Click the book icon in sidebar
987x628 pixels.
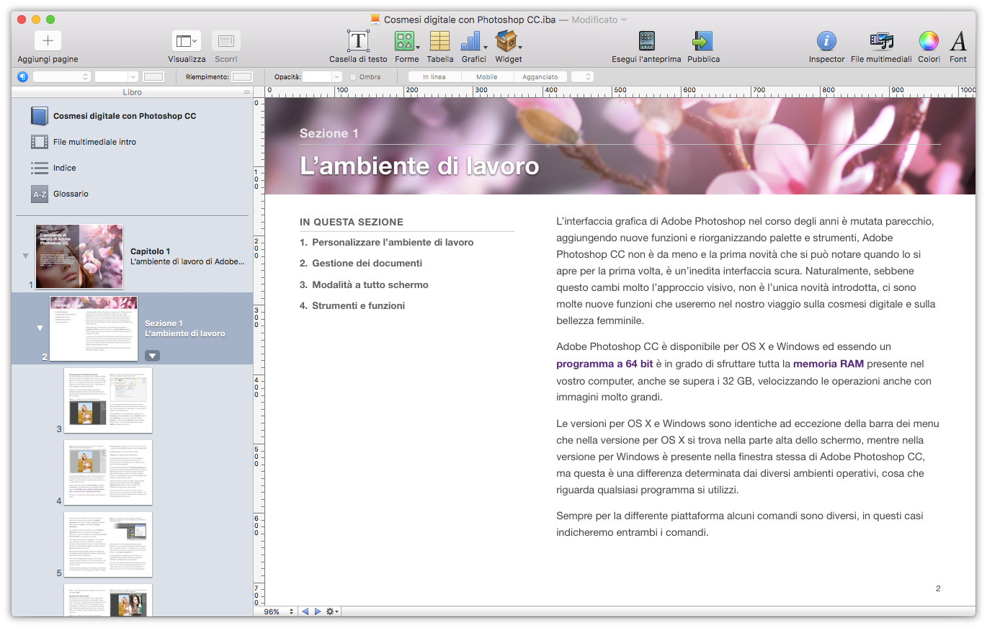click(x=40, y=116)
